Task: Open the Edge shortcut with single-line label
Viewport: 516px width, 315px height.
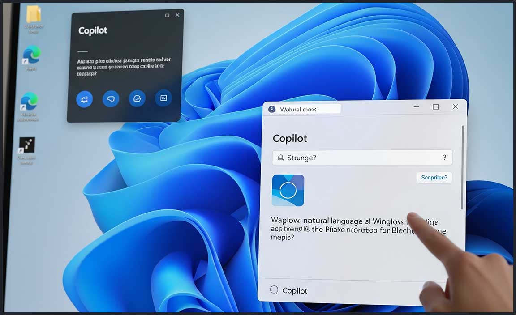Action: (32, 55)
